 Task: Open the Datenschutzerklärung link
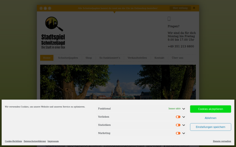(35, 141)
